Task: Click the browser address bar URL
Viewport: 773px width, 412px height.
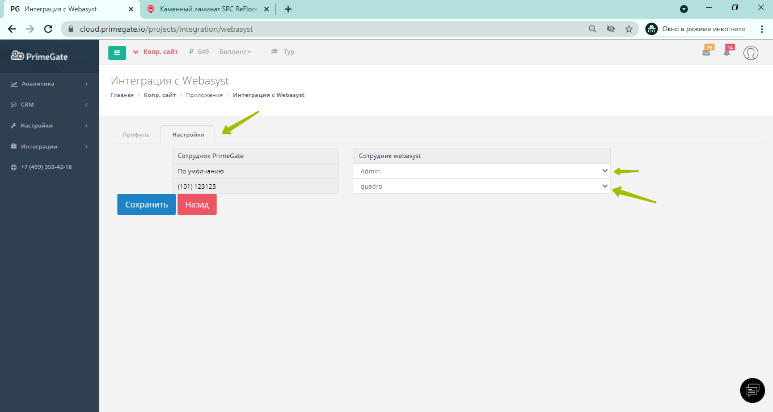Action: (x=166, y=29)
